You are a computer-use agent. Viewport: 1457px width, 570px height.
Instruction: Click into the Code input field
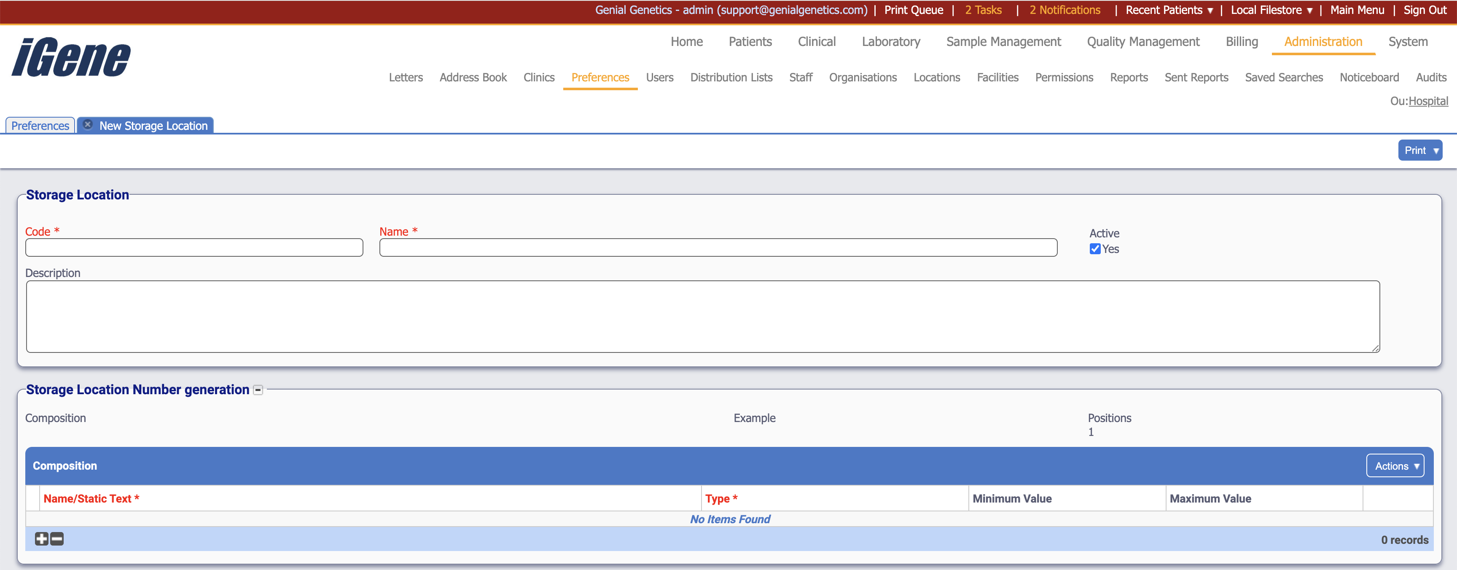pyautogui.click(x=194, y=247)
